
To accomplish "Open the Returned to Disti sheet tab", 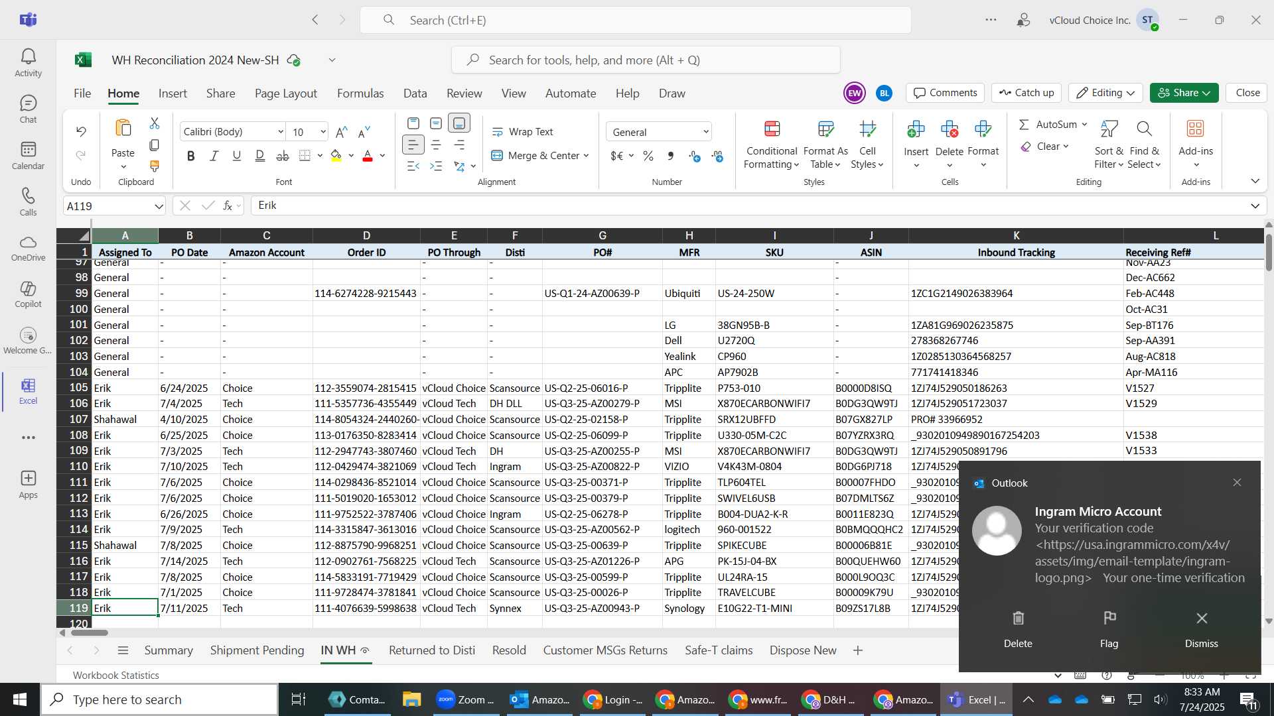I will pyautogui.click(x=432, y=650).
